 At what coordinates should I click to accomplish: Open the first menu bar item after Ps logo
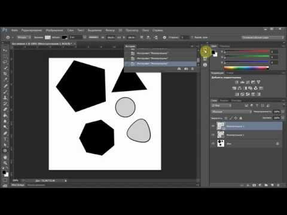pos(14,30)
